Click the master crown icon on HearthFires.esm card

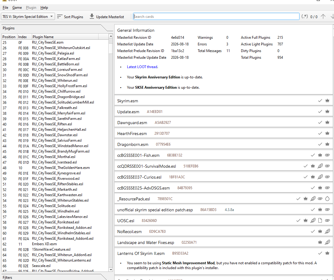tap(327, 133)
